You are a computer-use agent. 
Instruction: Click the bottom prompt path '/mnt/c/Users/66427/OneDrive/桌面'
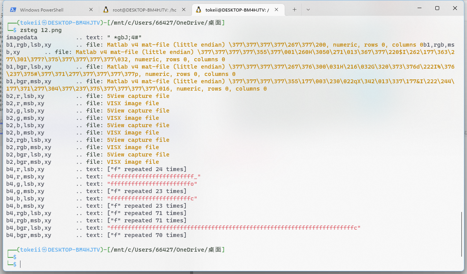[166, 250]
